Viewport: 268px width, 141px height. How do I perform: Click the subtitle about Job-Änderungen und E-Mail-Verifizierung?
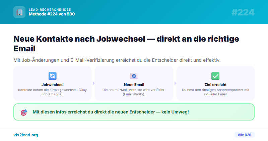(x=117, y=60)
